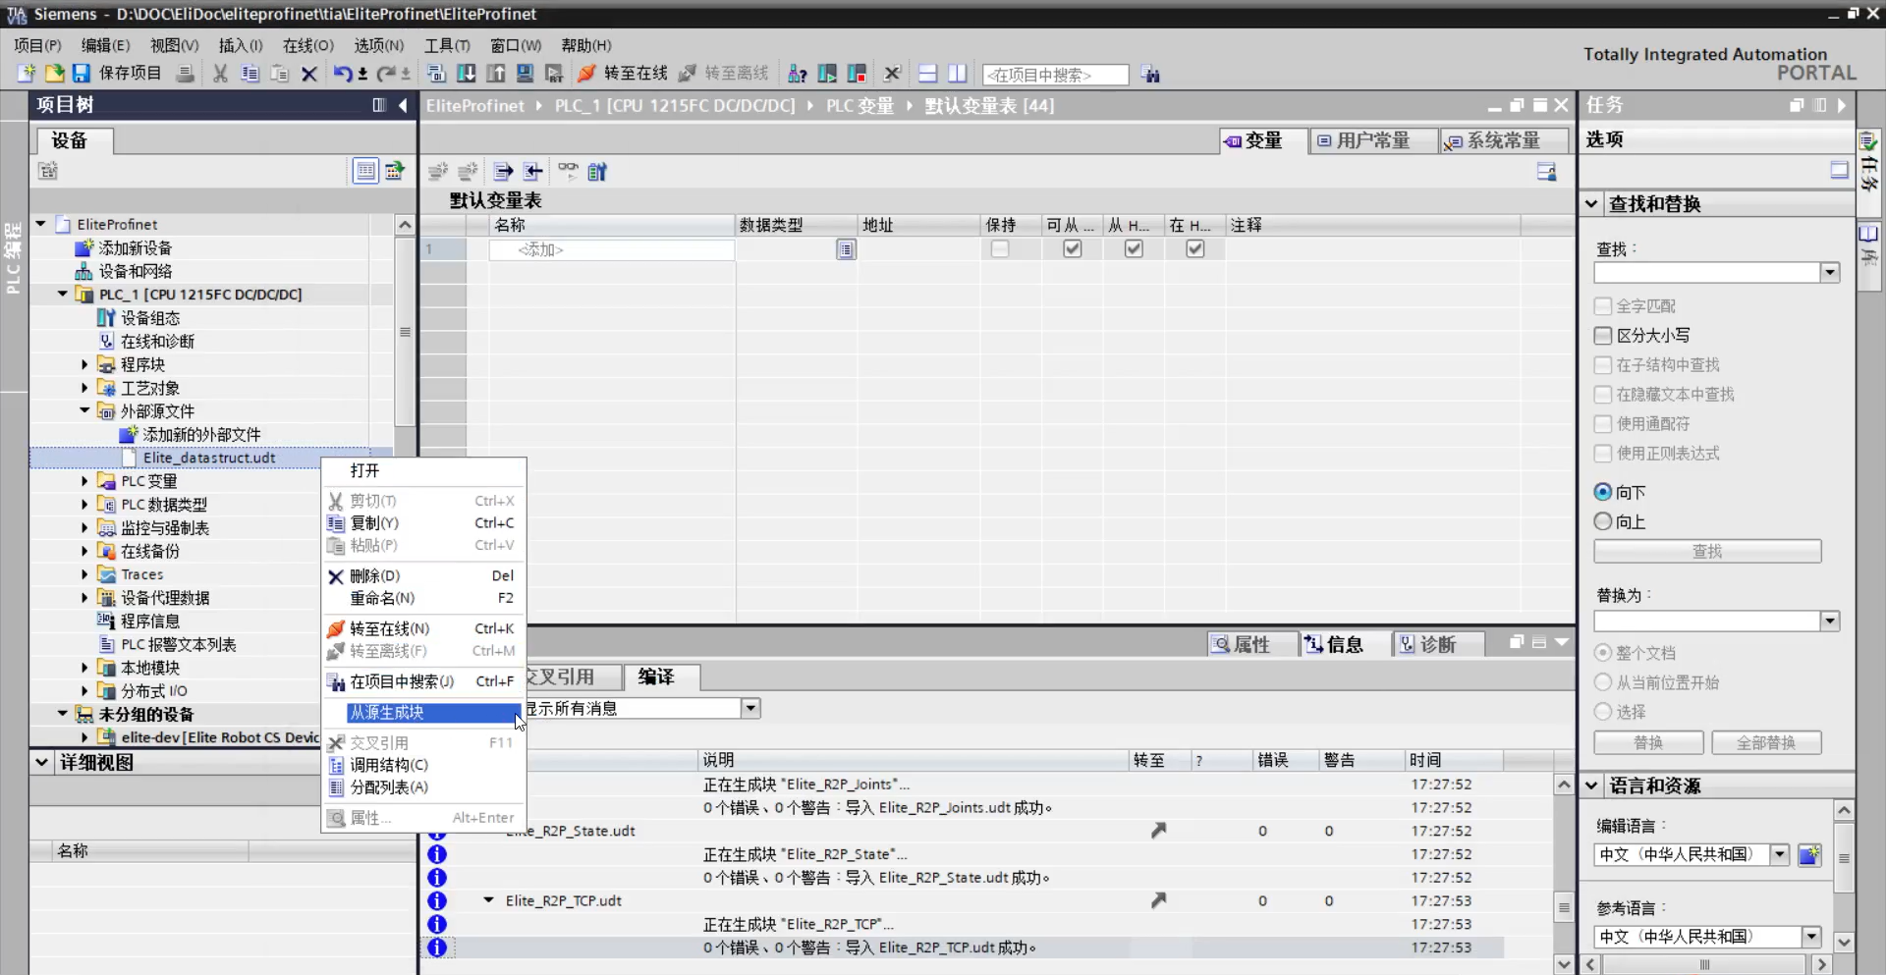Viewport: 1886px width, 975px height.
Task: Click the Go Online icon in toolbar
Action: (x=587, y=74)
